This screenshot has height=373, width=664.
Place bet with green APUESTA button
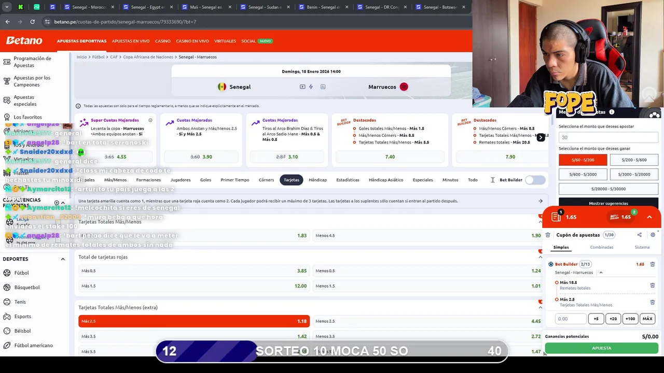point(602,348)
